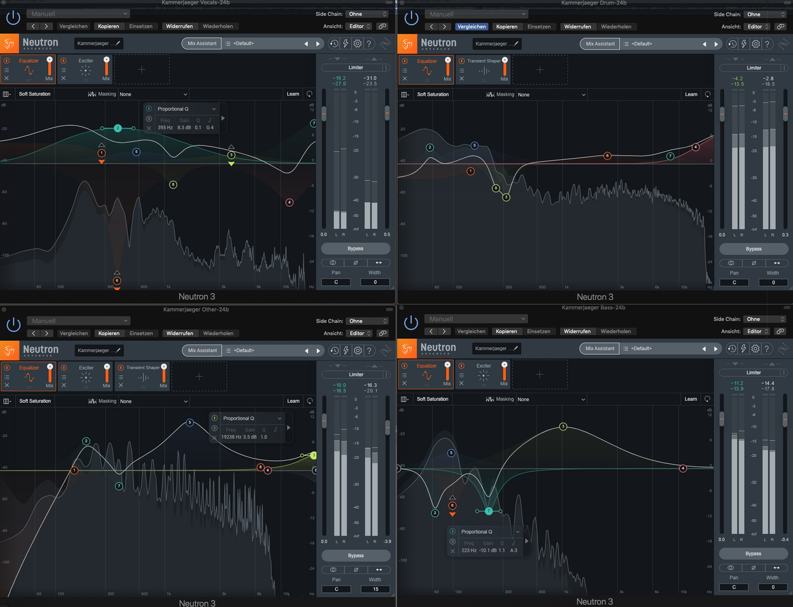Bypass Equalizer module power in Vocals window
The height and width of the screenshot is (607, 793).
6,61
